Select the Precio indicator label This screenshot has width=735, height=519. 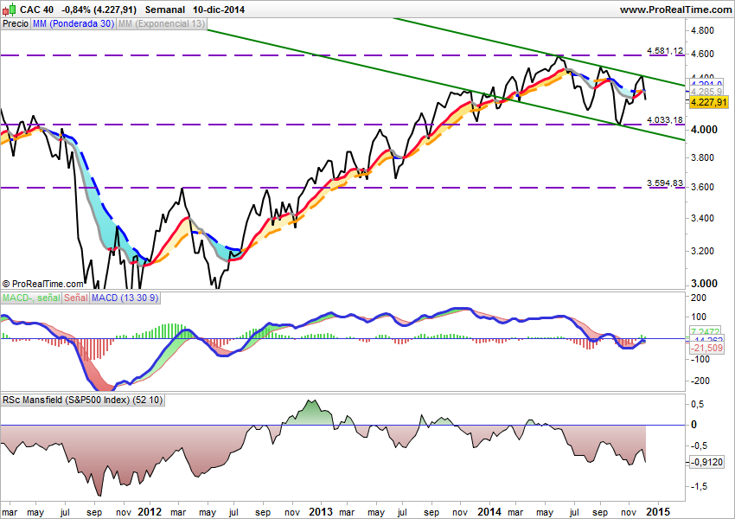pyautogui.click(x=15, y=24)
